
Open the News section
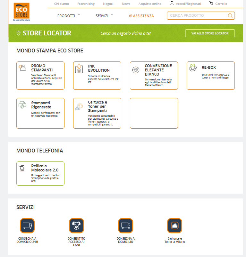pos(126,4)
